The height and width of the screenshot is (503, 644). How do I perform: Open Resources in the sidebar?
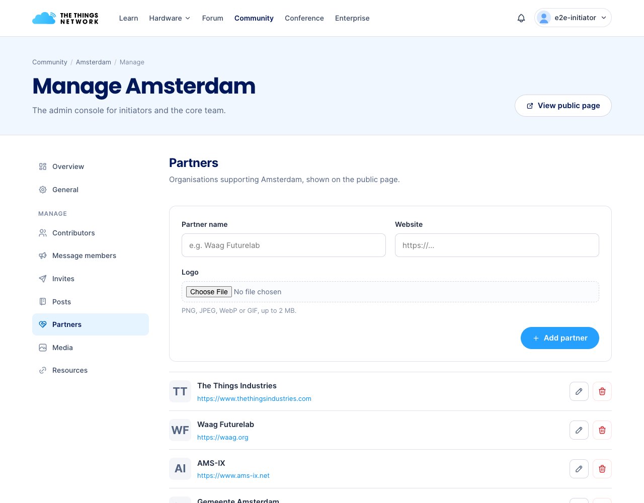coord(91,370)
